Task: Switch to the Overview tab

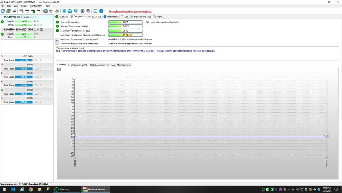Action: 62,17
